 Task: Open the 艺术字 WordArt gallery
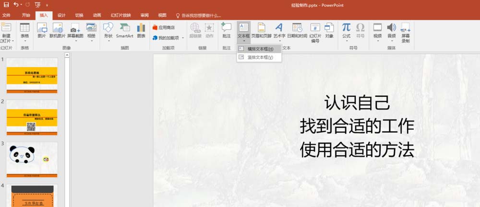point(279,32)
